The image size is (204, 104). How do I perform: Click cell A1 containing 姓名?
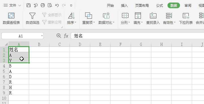pos(19,50)
